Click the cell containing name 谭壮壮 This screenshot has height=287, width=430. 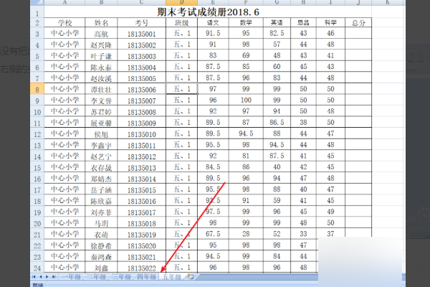pyautogui.click(x=101, y=89)
